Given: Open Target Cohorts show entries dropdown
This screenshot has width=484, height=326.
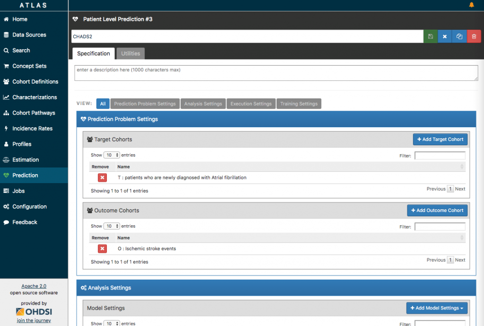Looking at the screenshot, I should click(x=112, y=155).
